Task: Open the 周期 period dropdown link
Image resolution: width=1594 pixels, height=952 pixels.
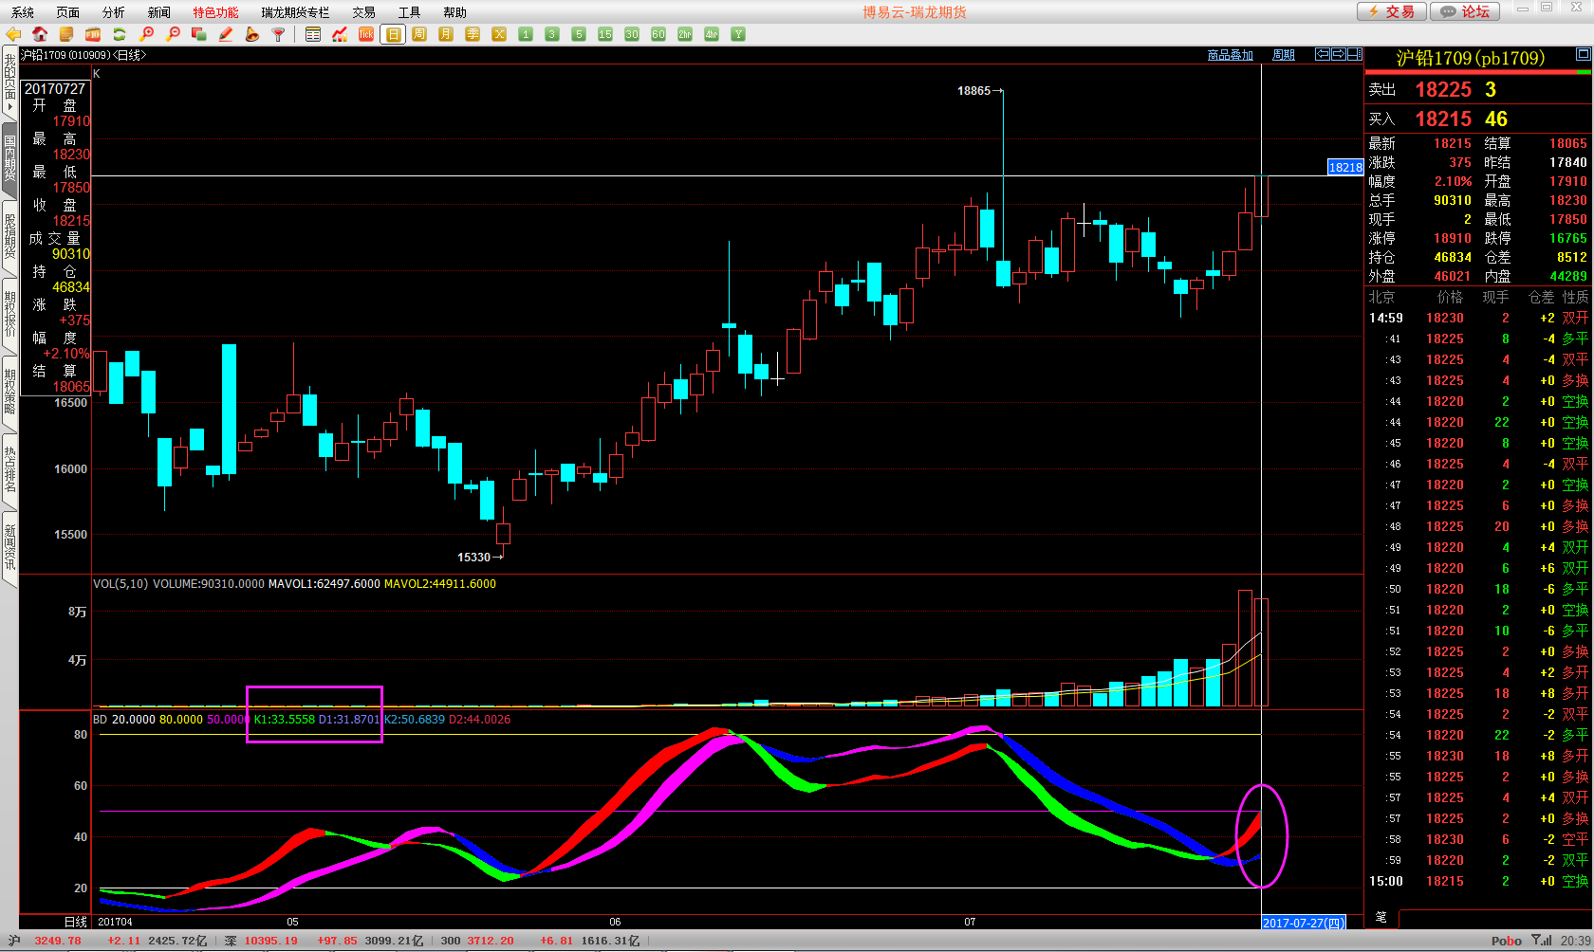Action: tap(1283, 55)
